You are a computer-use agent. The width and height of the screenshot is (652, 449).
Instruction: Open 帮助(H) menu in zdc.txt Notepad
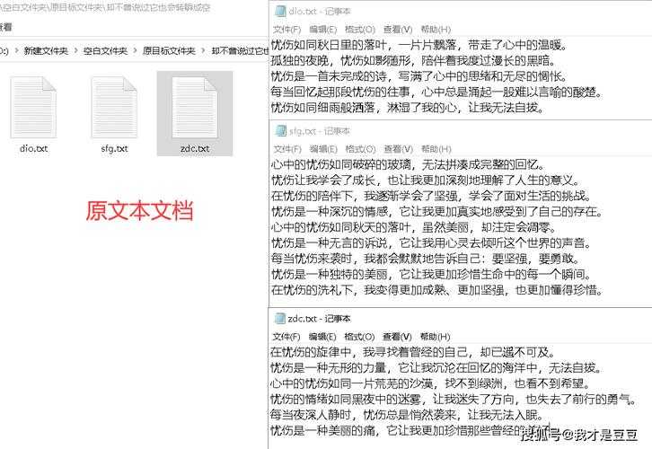[435, 337]
